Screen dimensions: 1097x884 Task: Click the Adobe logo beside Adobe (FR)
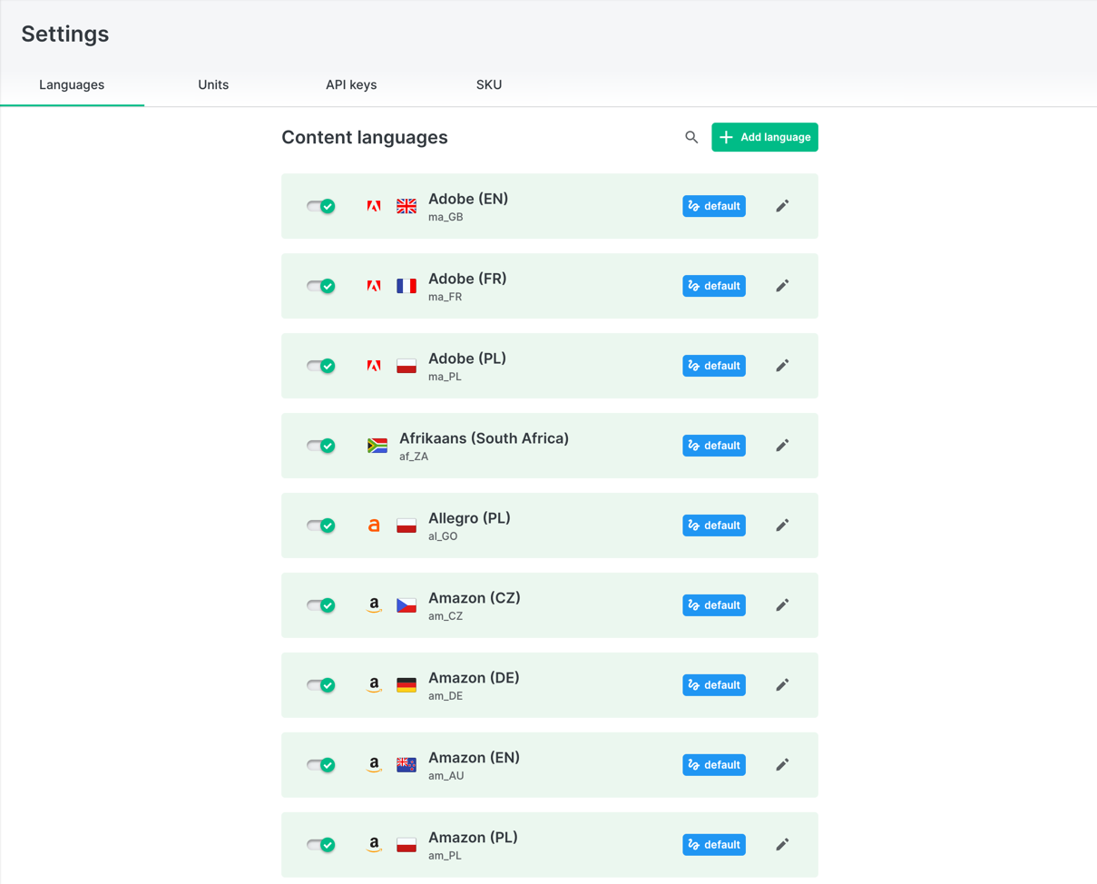(x=374, y=286)
